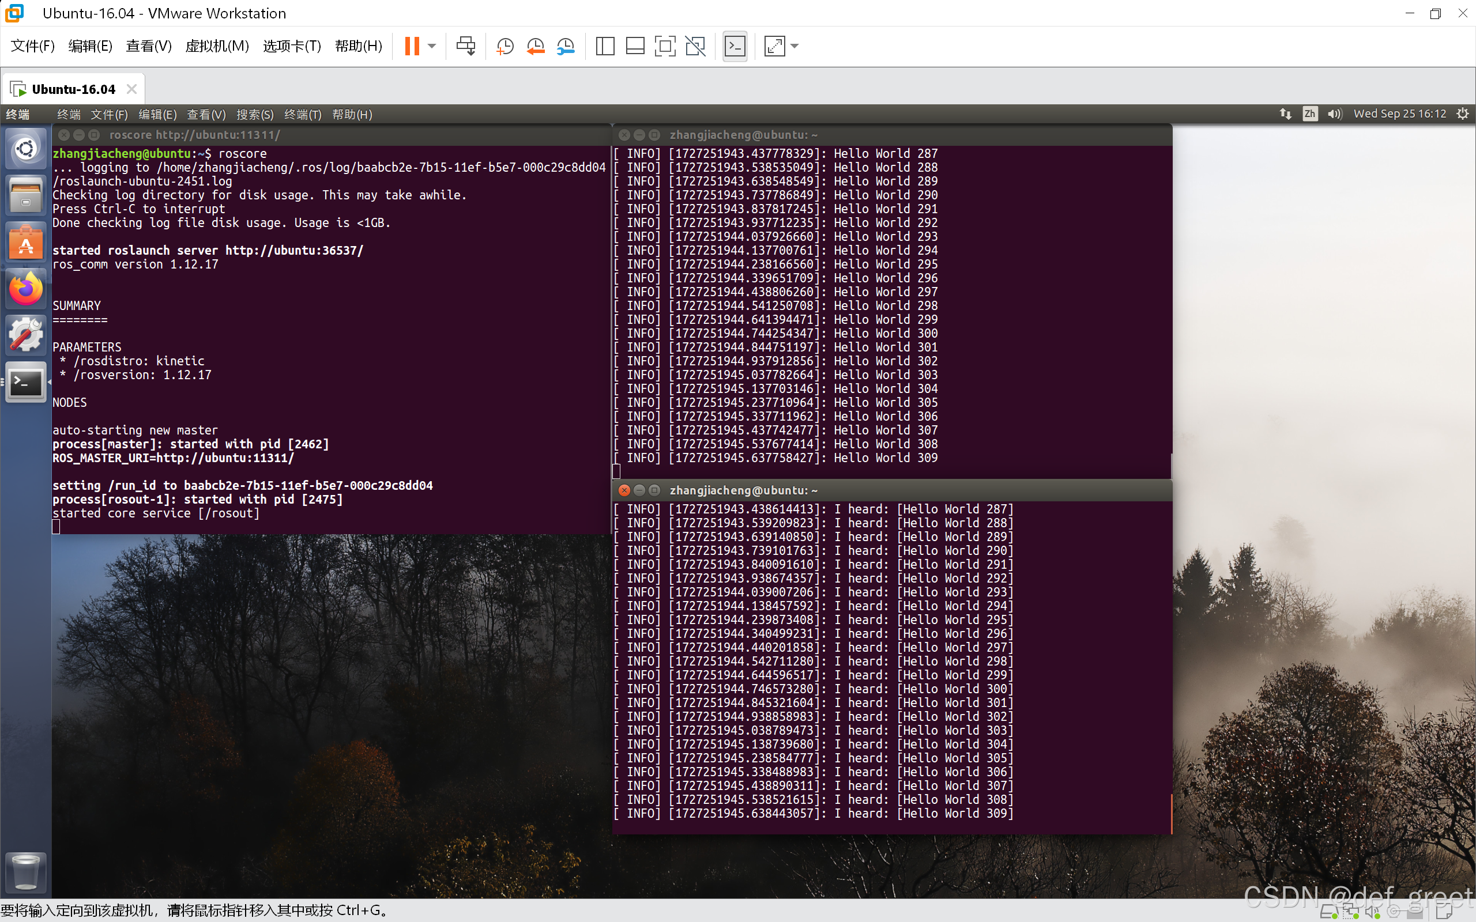
Task: Click the Pause virtual machine button
Action: click(412, 46)
